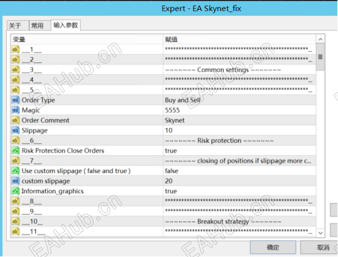Select 'Risk Protection Close Orders' variable name
Viewport: 338px width, 257px height.
click(63, 150)
